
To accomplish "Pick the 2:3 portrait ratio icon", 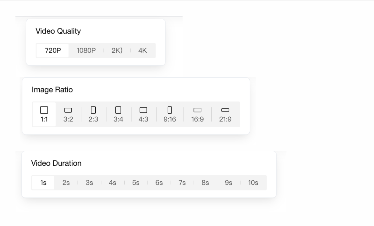I will (93, 110).
